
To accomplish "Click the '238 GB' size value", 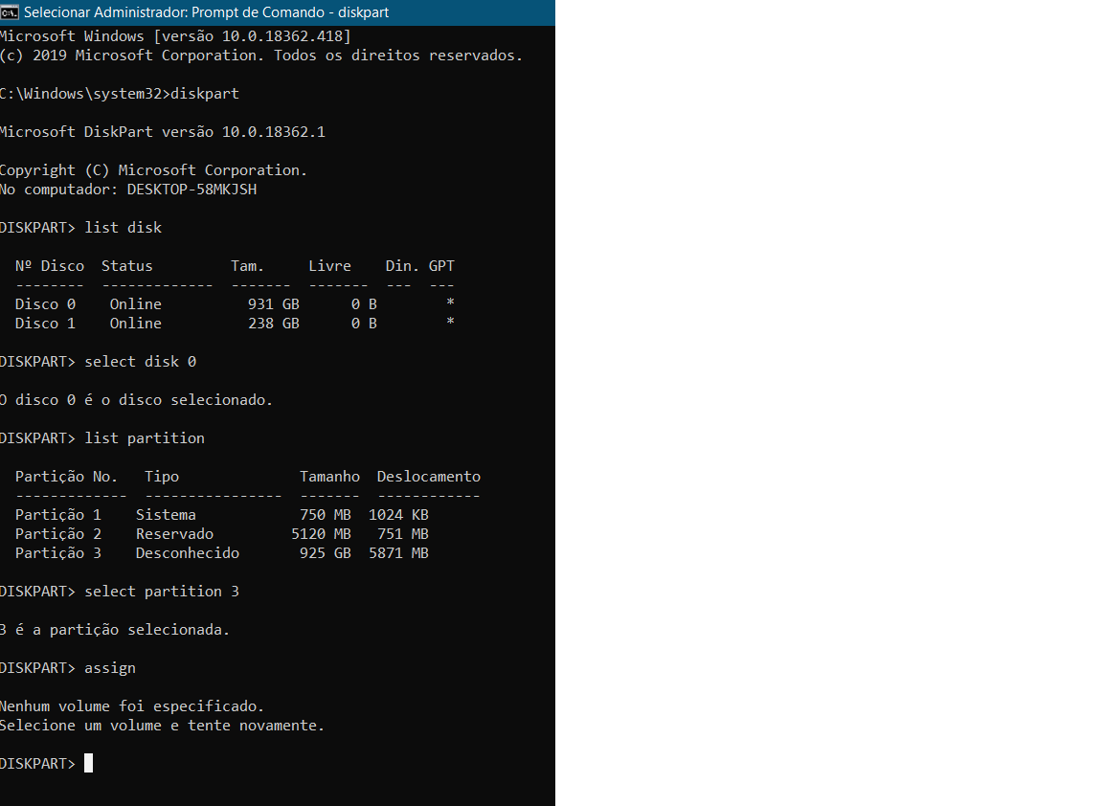I will click(x=274, y=324).
